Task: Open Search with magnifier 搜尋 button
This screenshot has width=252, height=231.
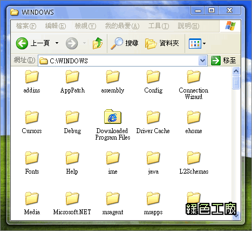Action: pos(124,43)
